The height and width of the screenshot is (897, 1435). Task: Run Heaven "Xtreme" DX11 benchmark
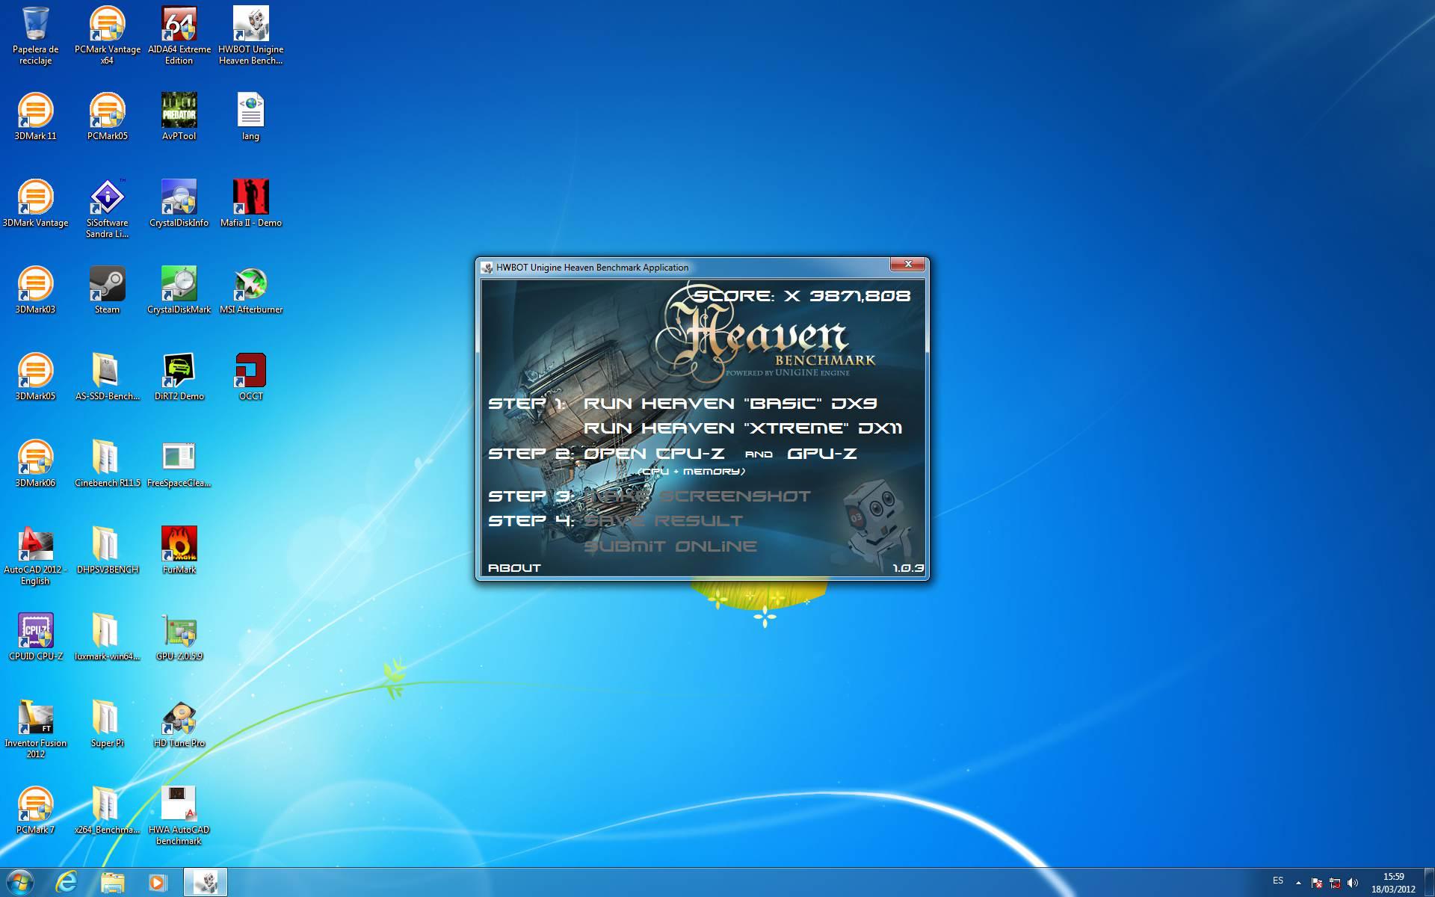pos(743,428)
